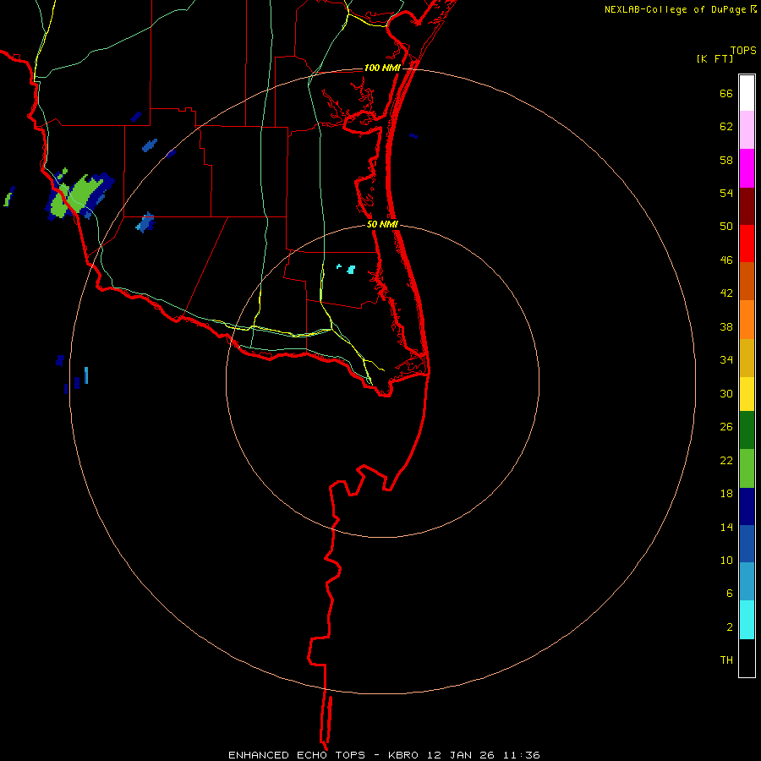Click the ENHANCED ECHO TOPS caption
The image size is (761, 761).
(x=297, y=755)
